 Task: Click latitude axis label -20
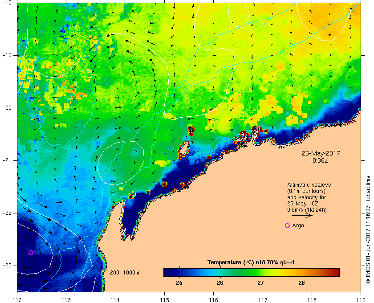click(x=7, y=108)
